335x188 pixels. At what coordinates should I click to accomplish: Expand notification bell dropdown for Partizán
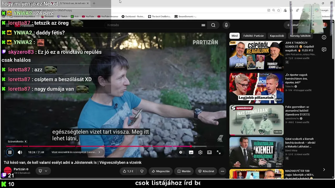coord(43,171)
